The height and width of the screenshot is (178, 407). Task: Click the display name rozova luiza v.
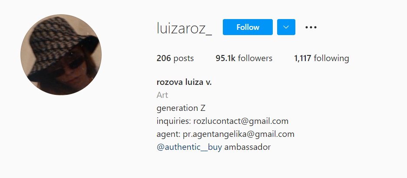[184, 82]
